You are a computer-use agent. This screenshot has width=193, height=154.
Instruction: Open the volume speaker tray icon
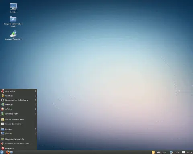[x=178, y=152]
